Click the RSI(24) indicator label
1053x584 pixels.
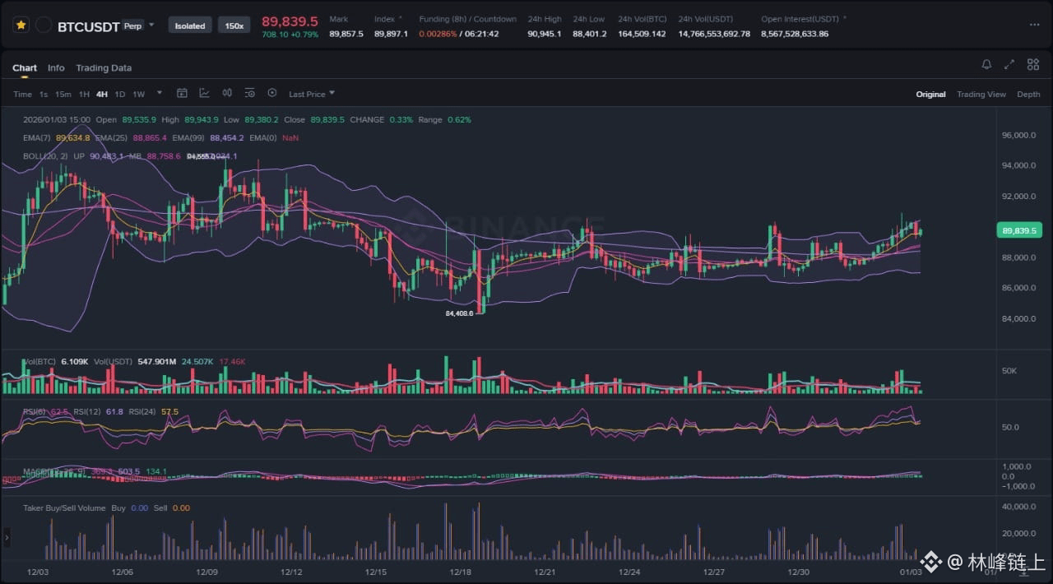(143, 412)
